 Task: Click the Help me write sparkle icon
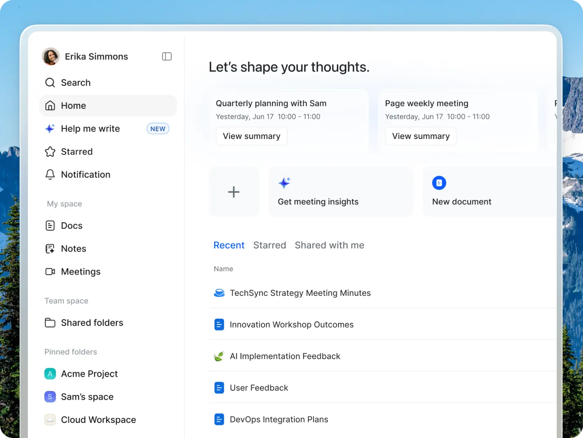[50, 129]
